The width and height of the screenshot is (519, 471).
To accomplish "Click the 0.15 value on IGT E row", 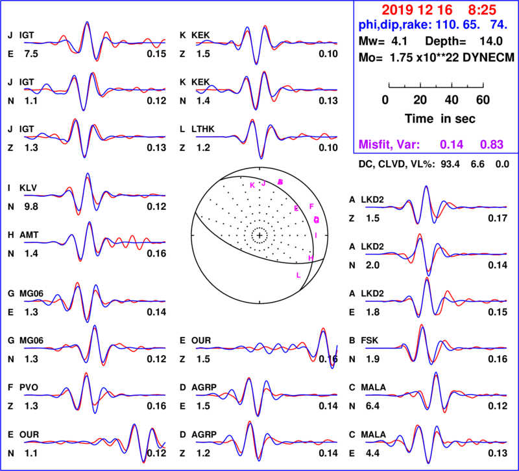I will 156,54.
